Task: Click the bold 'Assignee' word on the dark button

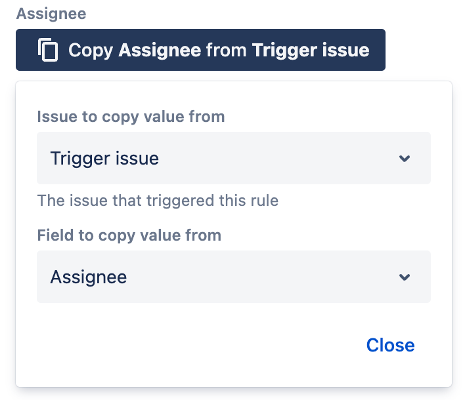Action: [160, 50]
